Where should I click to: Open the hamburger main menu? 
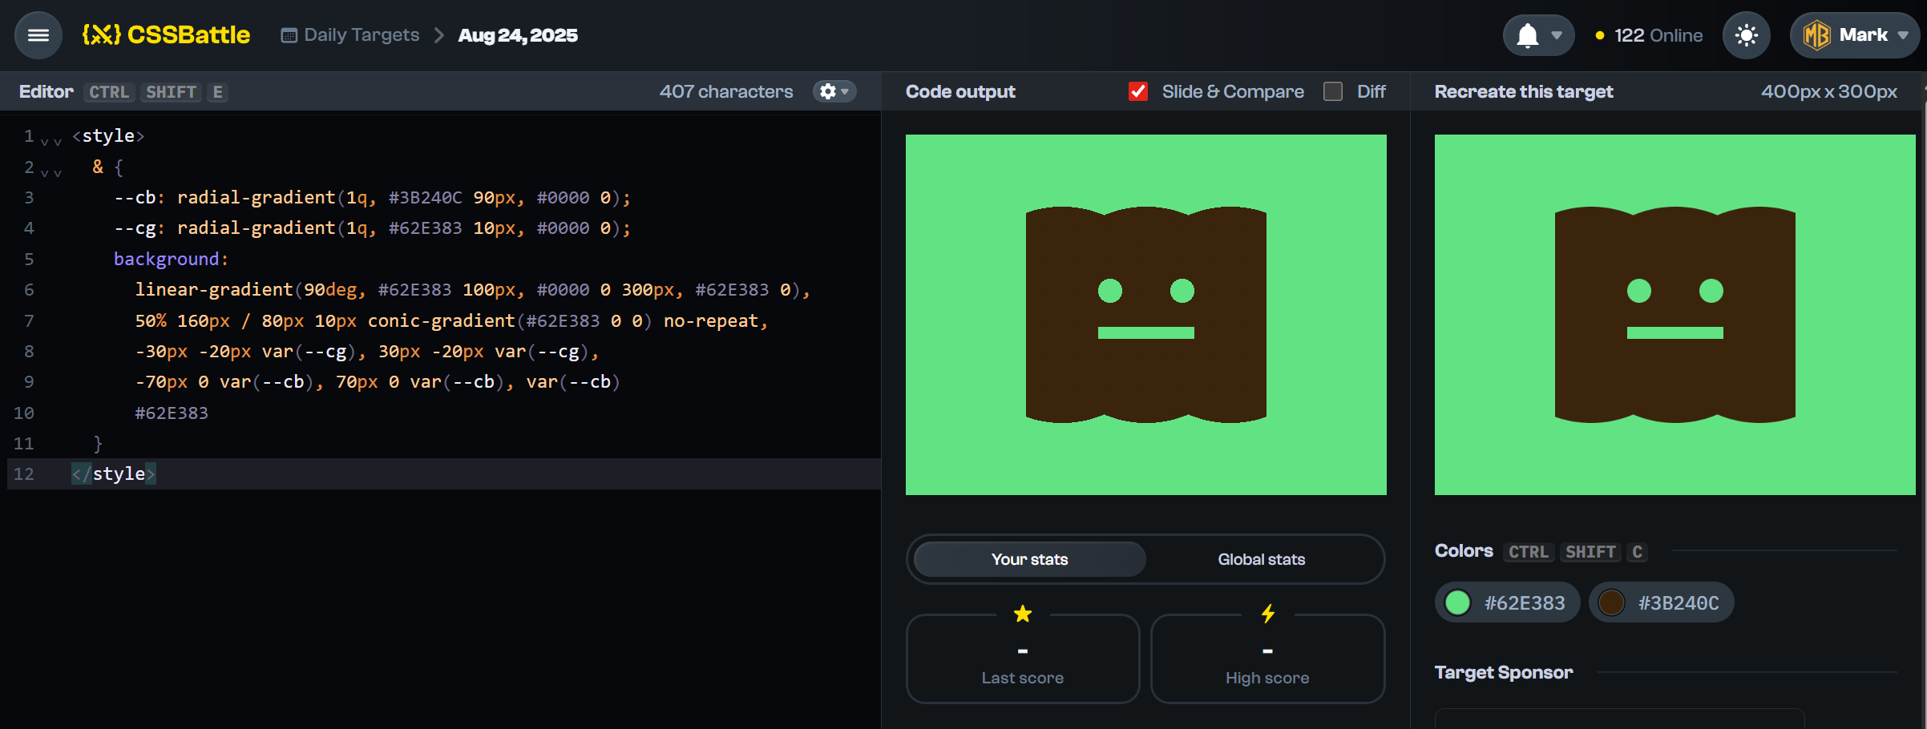[38, 35]
